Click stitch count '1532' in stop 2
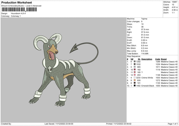This screenshot has width=179, height=126. click(x=138, y=64)
